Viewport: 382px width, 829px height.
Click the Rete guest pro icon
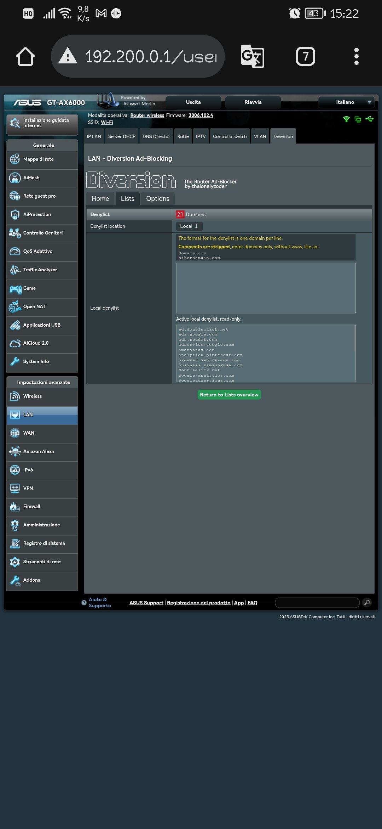pos(15,196)
